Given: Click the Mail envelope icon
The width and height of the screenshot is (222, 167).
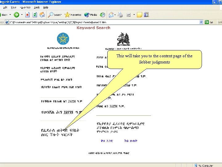Looking at the screenshot, I should [x=111, y=15].
